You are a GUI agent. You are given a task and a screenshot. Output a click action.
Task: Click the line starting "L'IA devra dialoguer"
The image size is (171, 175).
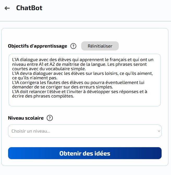pyautogui.click(x=82, y=73)
